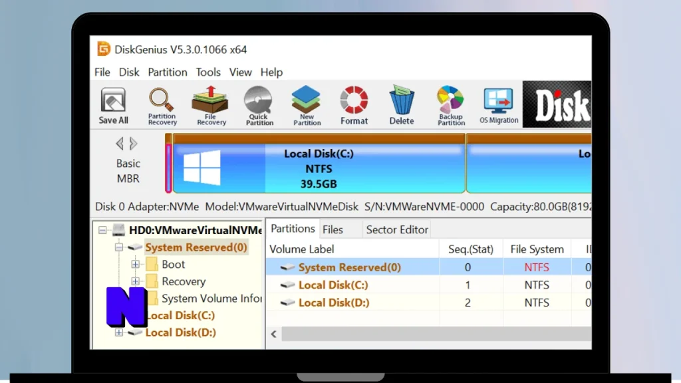Click the Delete trash icon
This screenshot has width=681, height=383.
click(402, 105)
